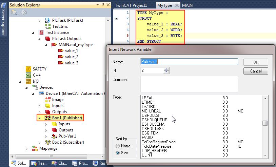The height and width of the screenshot is (167, 276).
Task: Collapse the Test Instance node
Action: [33, 33]
